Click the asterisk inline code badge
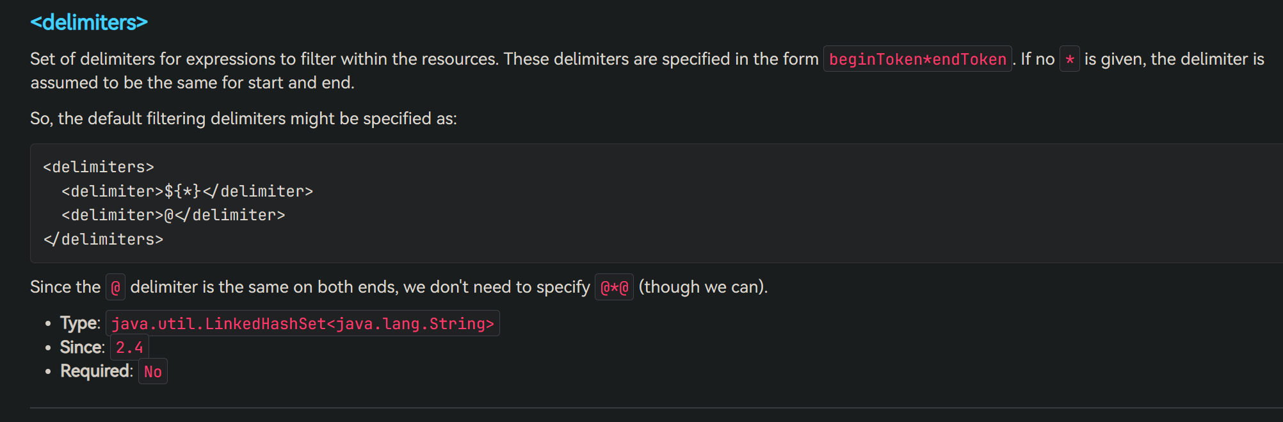 pos(1069,59)
